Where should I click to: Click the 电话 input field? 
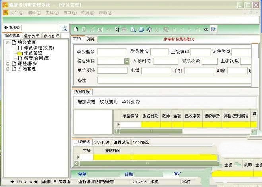[156, 71]
